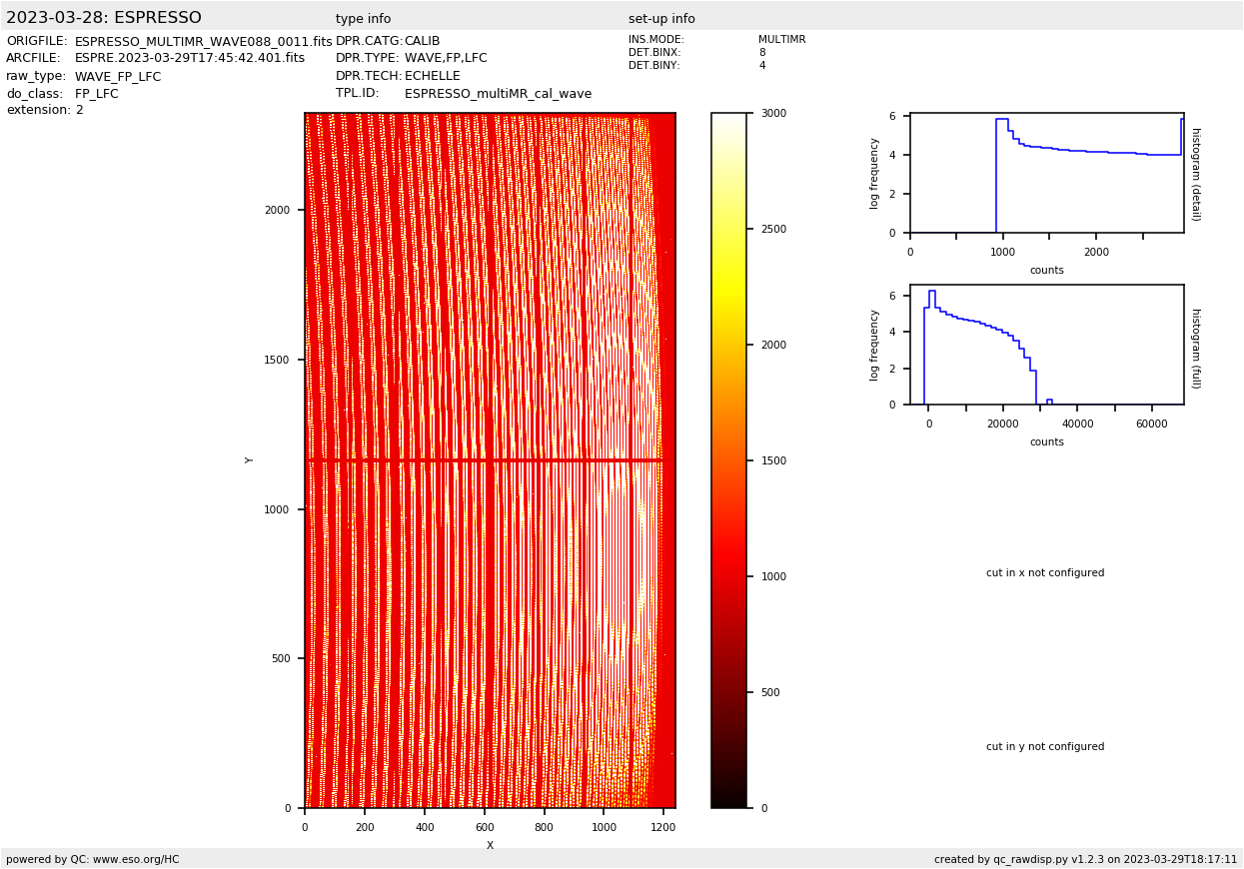Select the ORIGFILE filename ESPRESSO_MULTIMR_WAVE088_0011.fits
The width and height of the screenshot is (1244, 869).
click(x=203, y=42)
